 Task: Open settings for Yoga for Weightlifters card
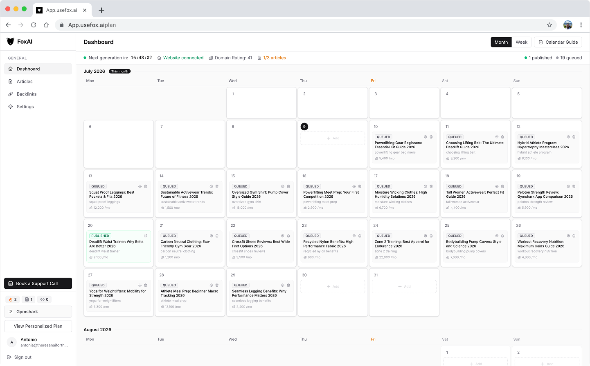pyautogui.click(x=140, y=285)
